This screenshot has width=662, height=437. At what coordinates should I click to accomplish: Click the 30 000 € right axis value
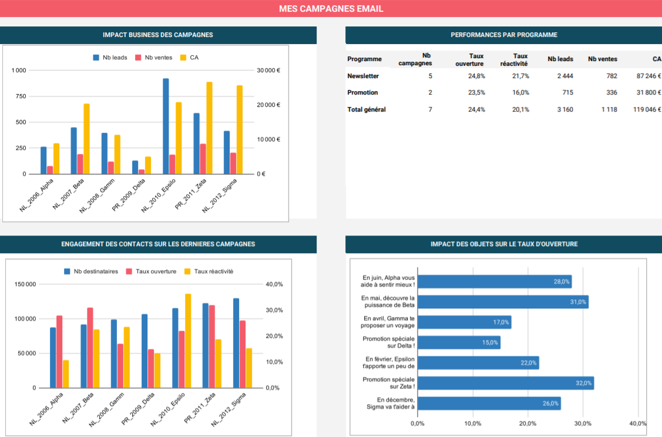[268, 70]
